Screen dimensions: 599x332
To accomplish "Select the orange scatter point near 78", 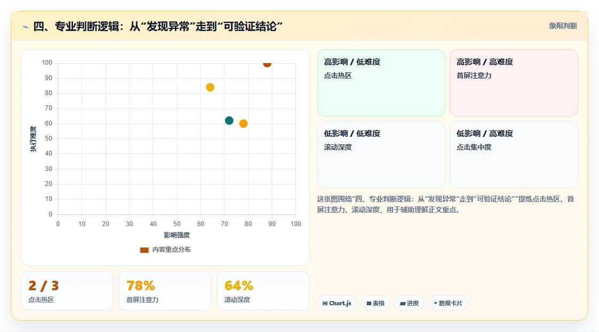I will click(243, 123).
